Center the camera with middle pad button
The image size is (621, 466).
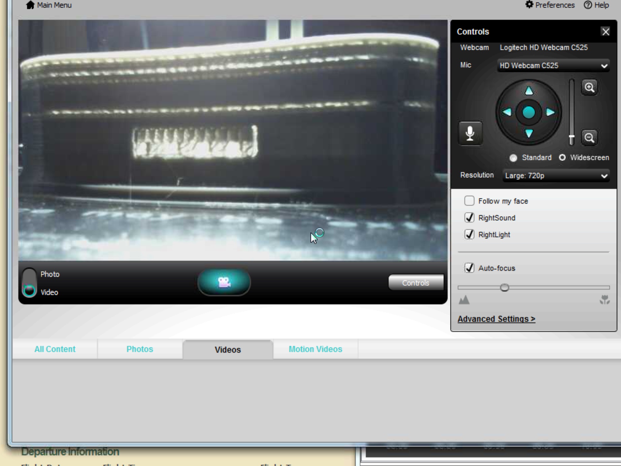529,112
